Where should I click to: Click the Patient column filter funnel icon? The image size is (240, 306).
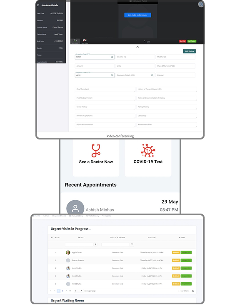[x=95, y=244]
